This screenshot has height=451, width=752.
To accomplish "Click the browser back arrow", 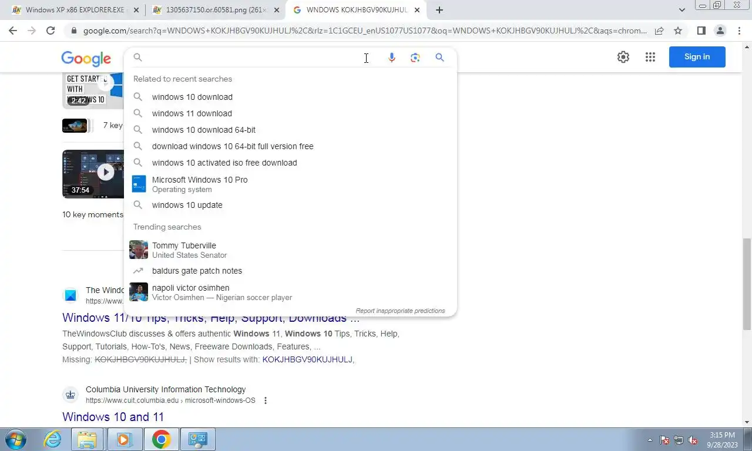I will tap(13, 31).
